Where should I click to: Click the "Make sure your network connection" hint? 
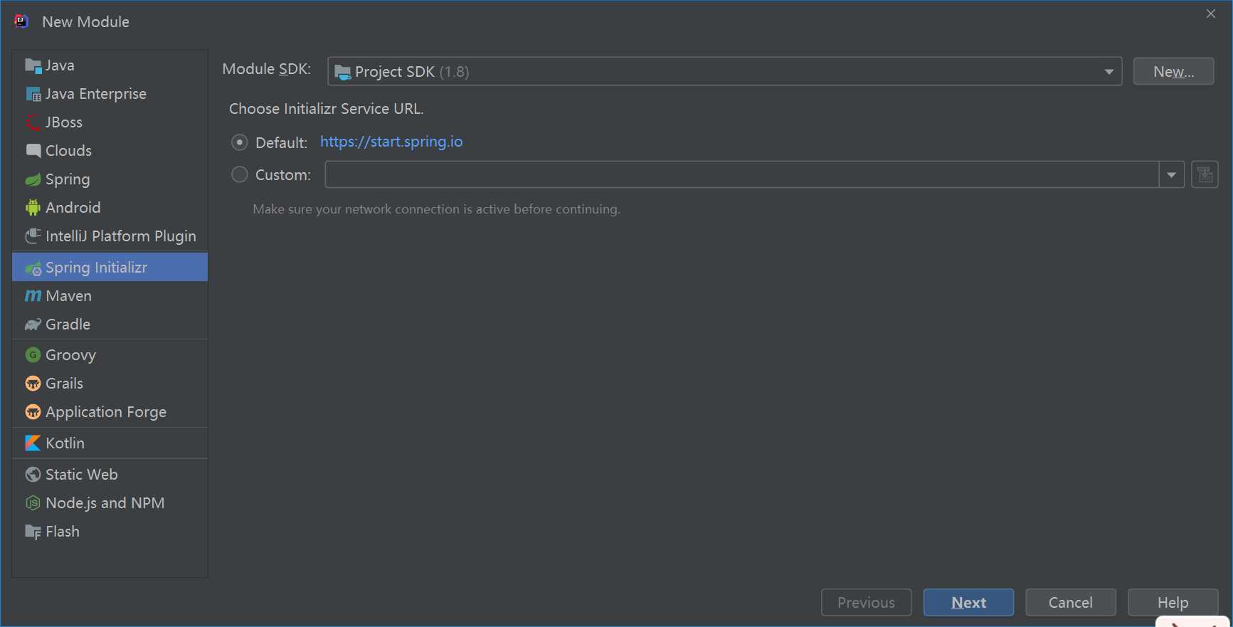[x=436, y=209]
